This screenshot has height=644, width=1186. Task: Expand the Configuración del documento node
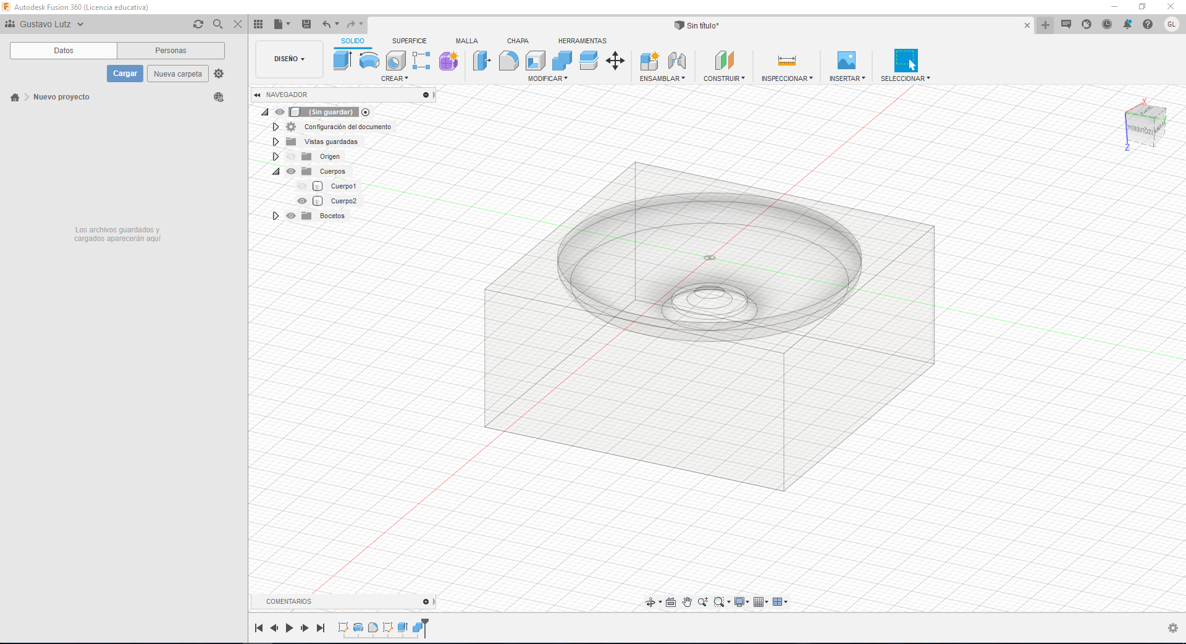point(275,127)
